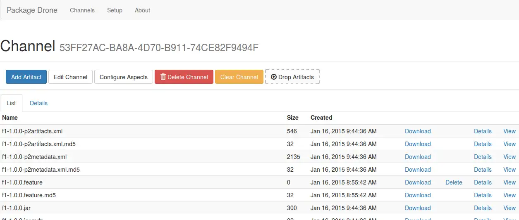Download the f1-1.0.0.feature.md5 file

(x=418, y=195)
